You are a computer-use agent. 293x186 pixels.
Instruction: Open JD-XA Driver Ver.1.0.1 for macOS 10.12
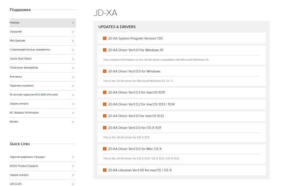[x=136, y=116]
